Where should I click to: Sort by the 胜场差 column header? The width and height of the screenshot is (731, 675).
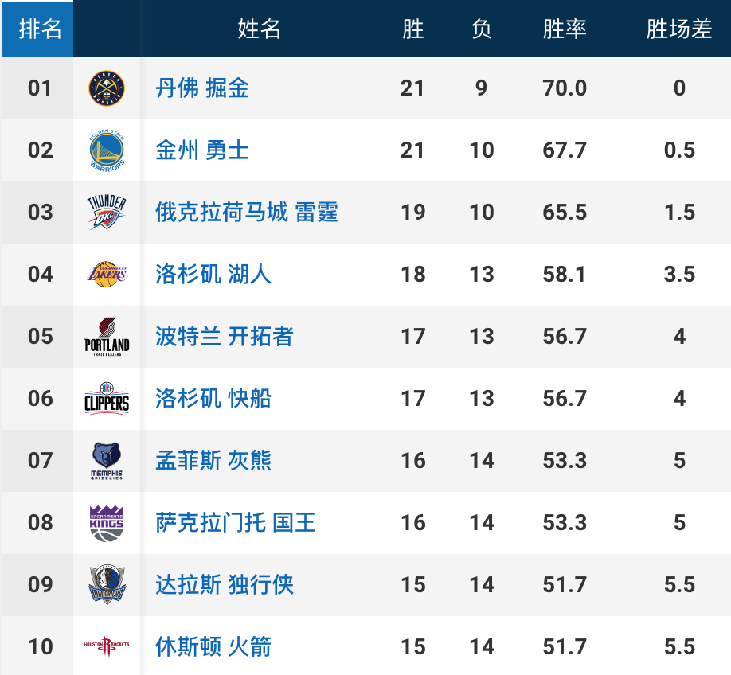[x=678, y=29]
